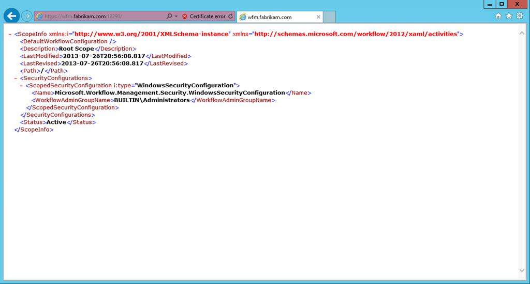The image size is (530, 284).
Task: Click the DefaultWorkflowConfiguration element
Action: [x=68, y=41]
